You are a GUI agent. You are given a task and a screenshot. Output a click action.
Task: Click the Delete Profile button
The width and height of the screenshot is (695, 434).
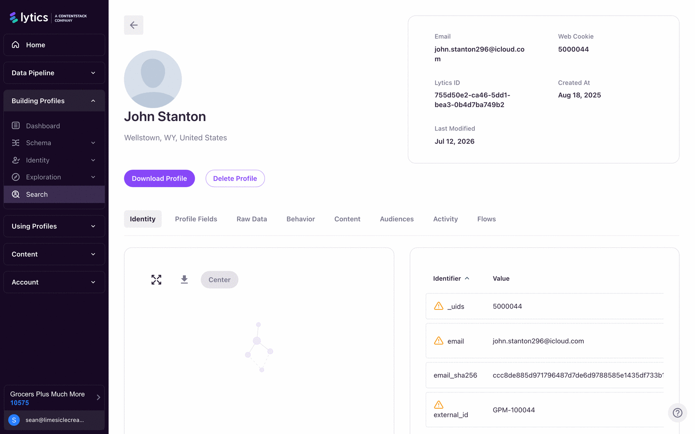coord(235,178)
